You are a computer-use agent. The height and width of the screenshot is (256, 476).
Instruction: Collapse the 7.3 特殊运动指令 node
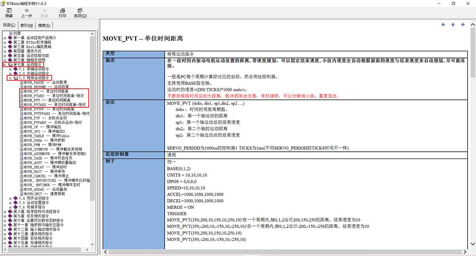pyautogui.click(x=10, y=78)
